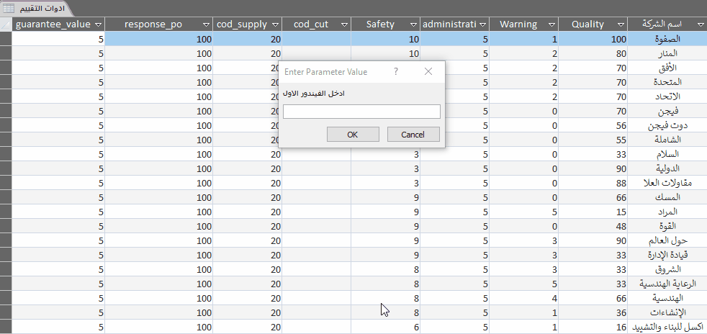Click the row selector of the first record
This screenshot has width=707, height=334.
click(x=6, y=39)
